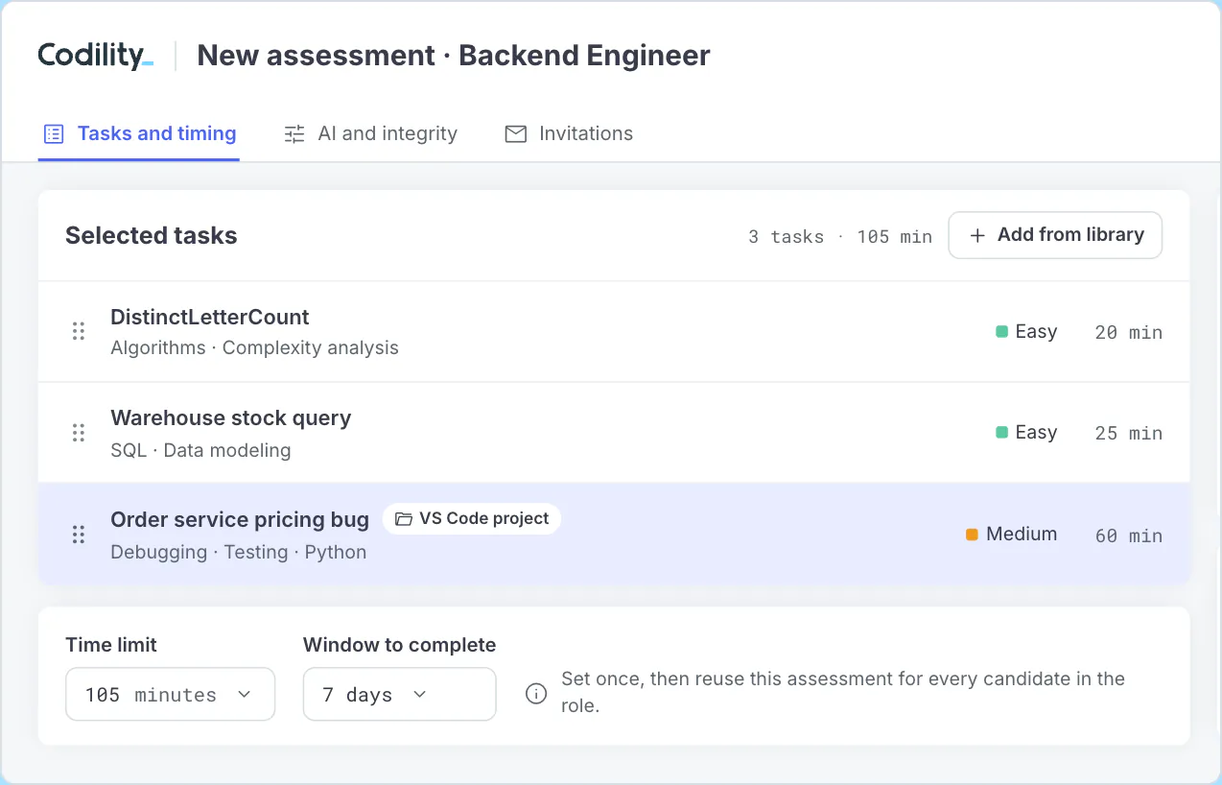Open the Invitations tab
This screenshot has width=1222, height=785.
(569, 133)
